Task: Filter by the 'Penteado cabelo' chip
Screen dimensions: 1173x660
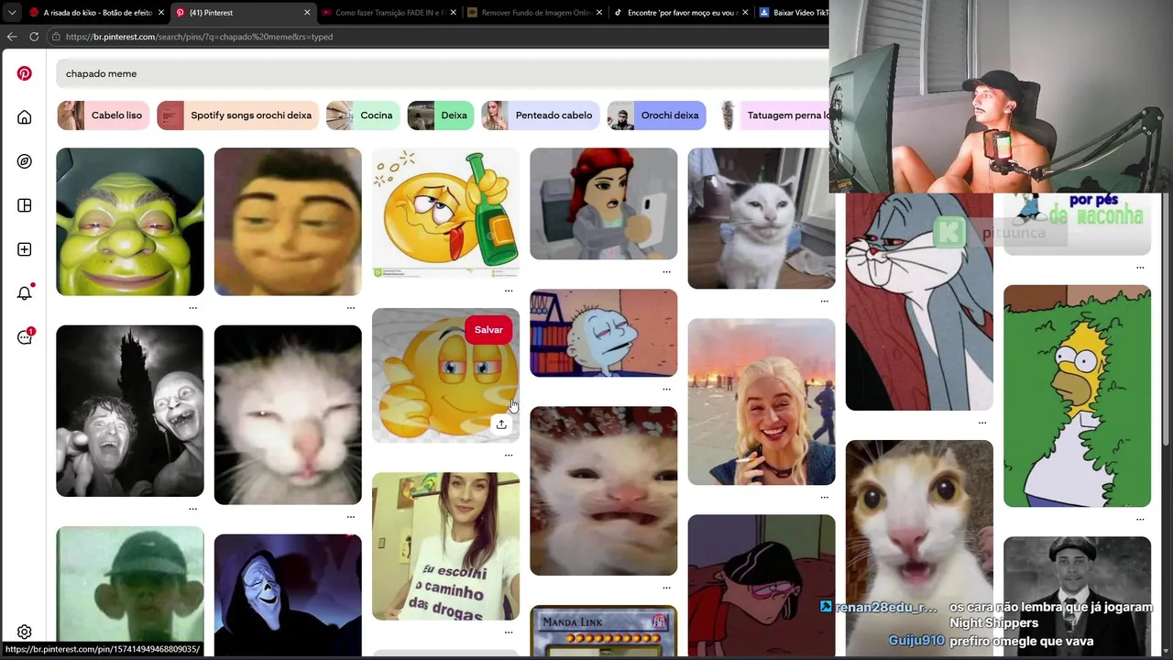Action: [541, 115]
